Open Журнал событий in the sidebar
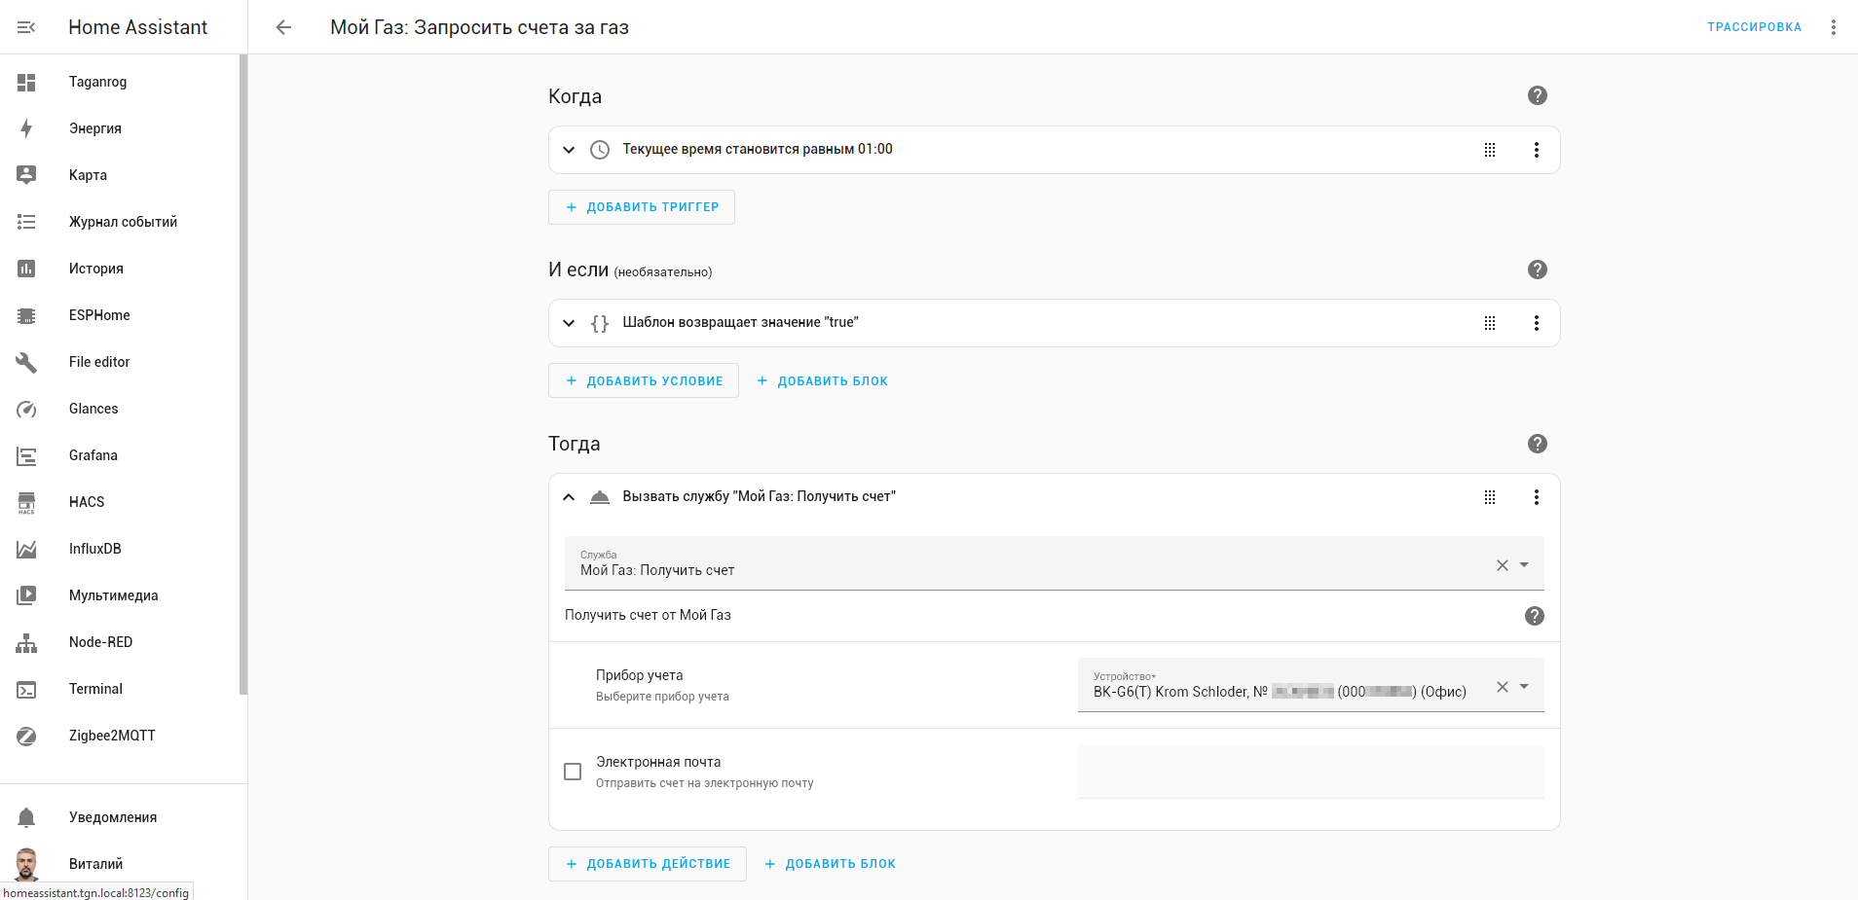The height and width of the screenshot is (900, 1858). [122, 222]
